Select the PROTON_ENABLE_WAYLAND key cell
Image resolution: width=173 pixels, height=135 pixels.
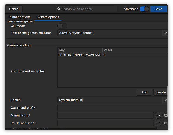click(80, 55)
